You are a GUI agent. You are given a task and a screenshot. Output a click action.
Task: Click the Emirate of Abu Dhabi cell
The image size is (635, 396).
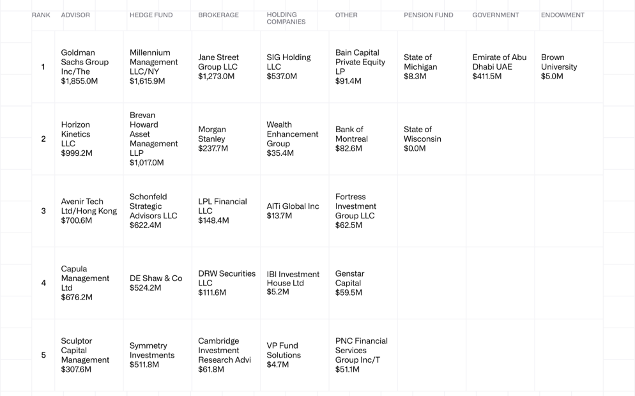pos(500,67)
